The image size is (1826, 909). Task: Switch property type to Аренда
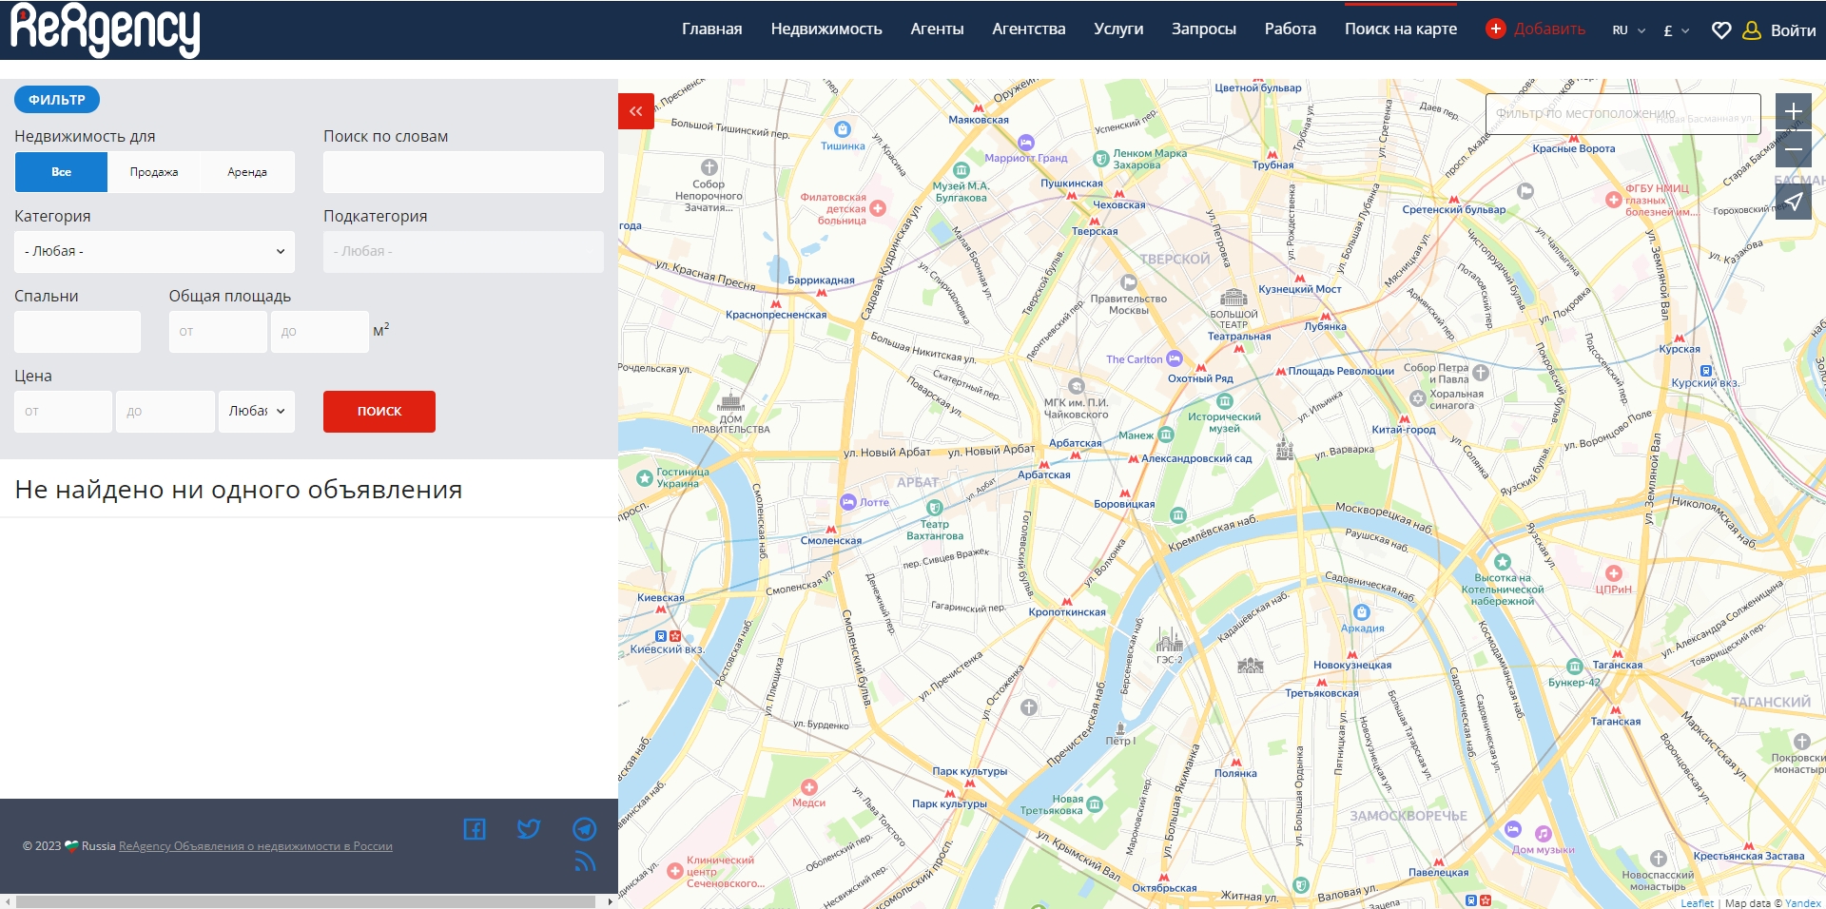[247, 172]
